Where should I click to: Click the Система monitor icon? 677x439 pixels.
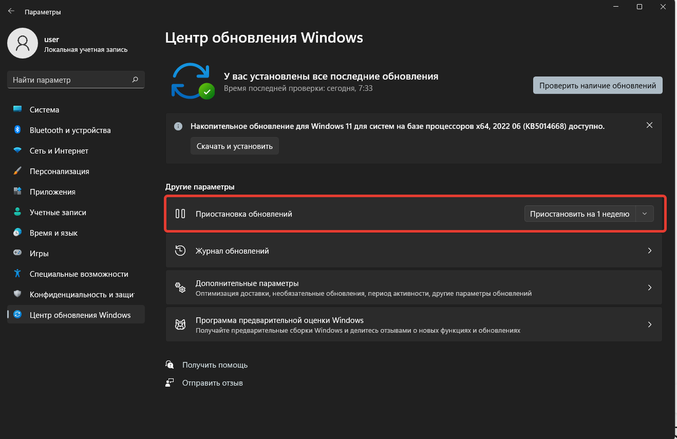pos(17,109)
